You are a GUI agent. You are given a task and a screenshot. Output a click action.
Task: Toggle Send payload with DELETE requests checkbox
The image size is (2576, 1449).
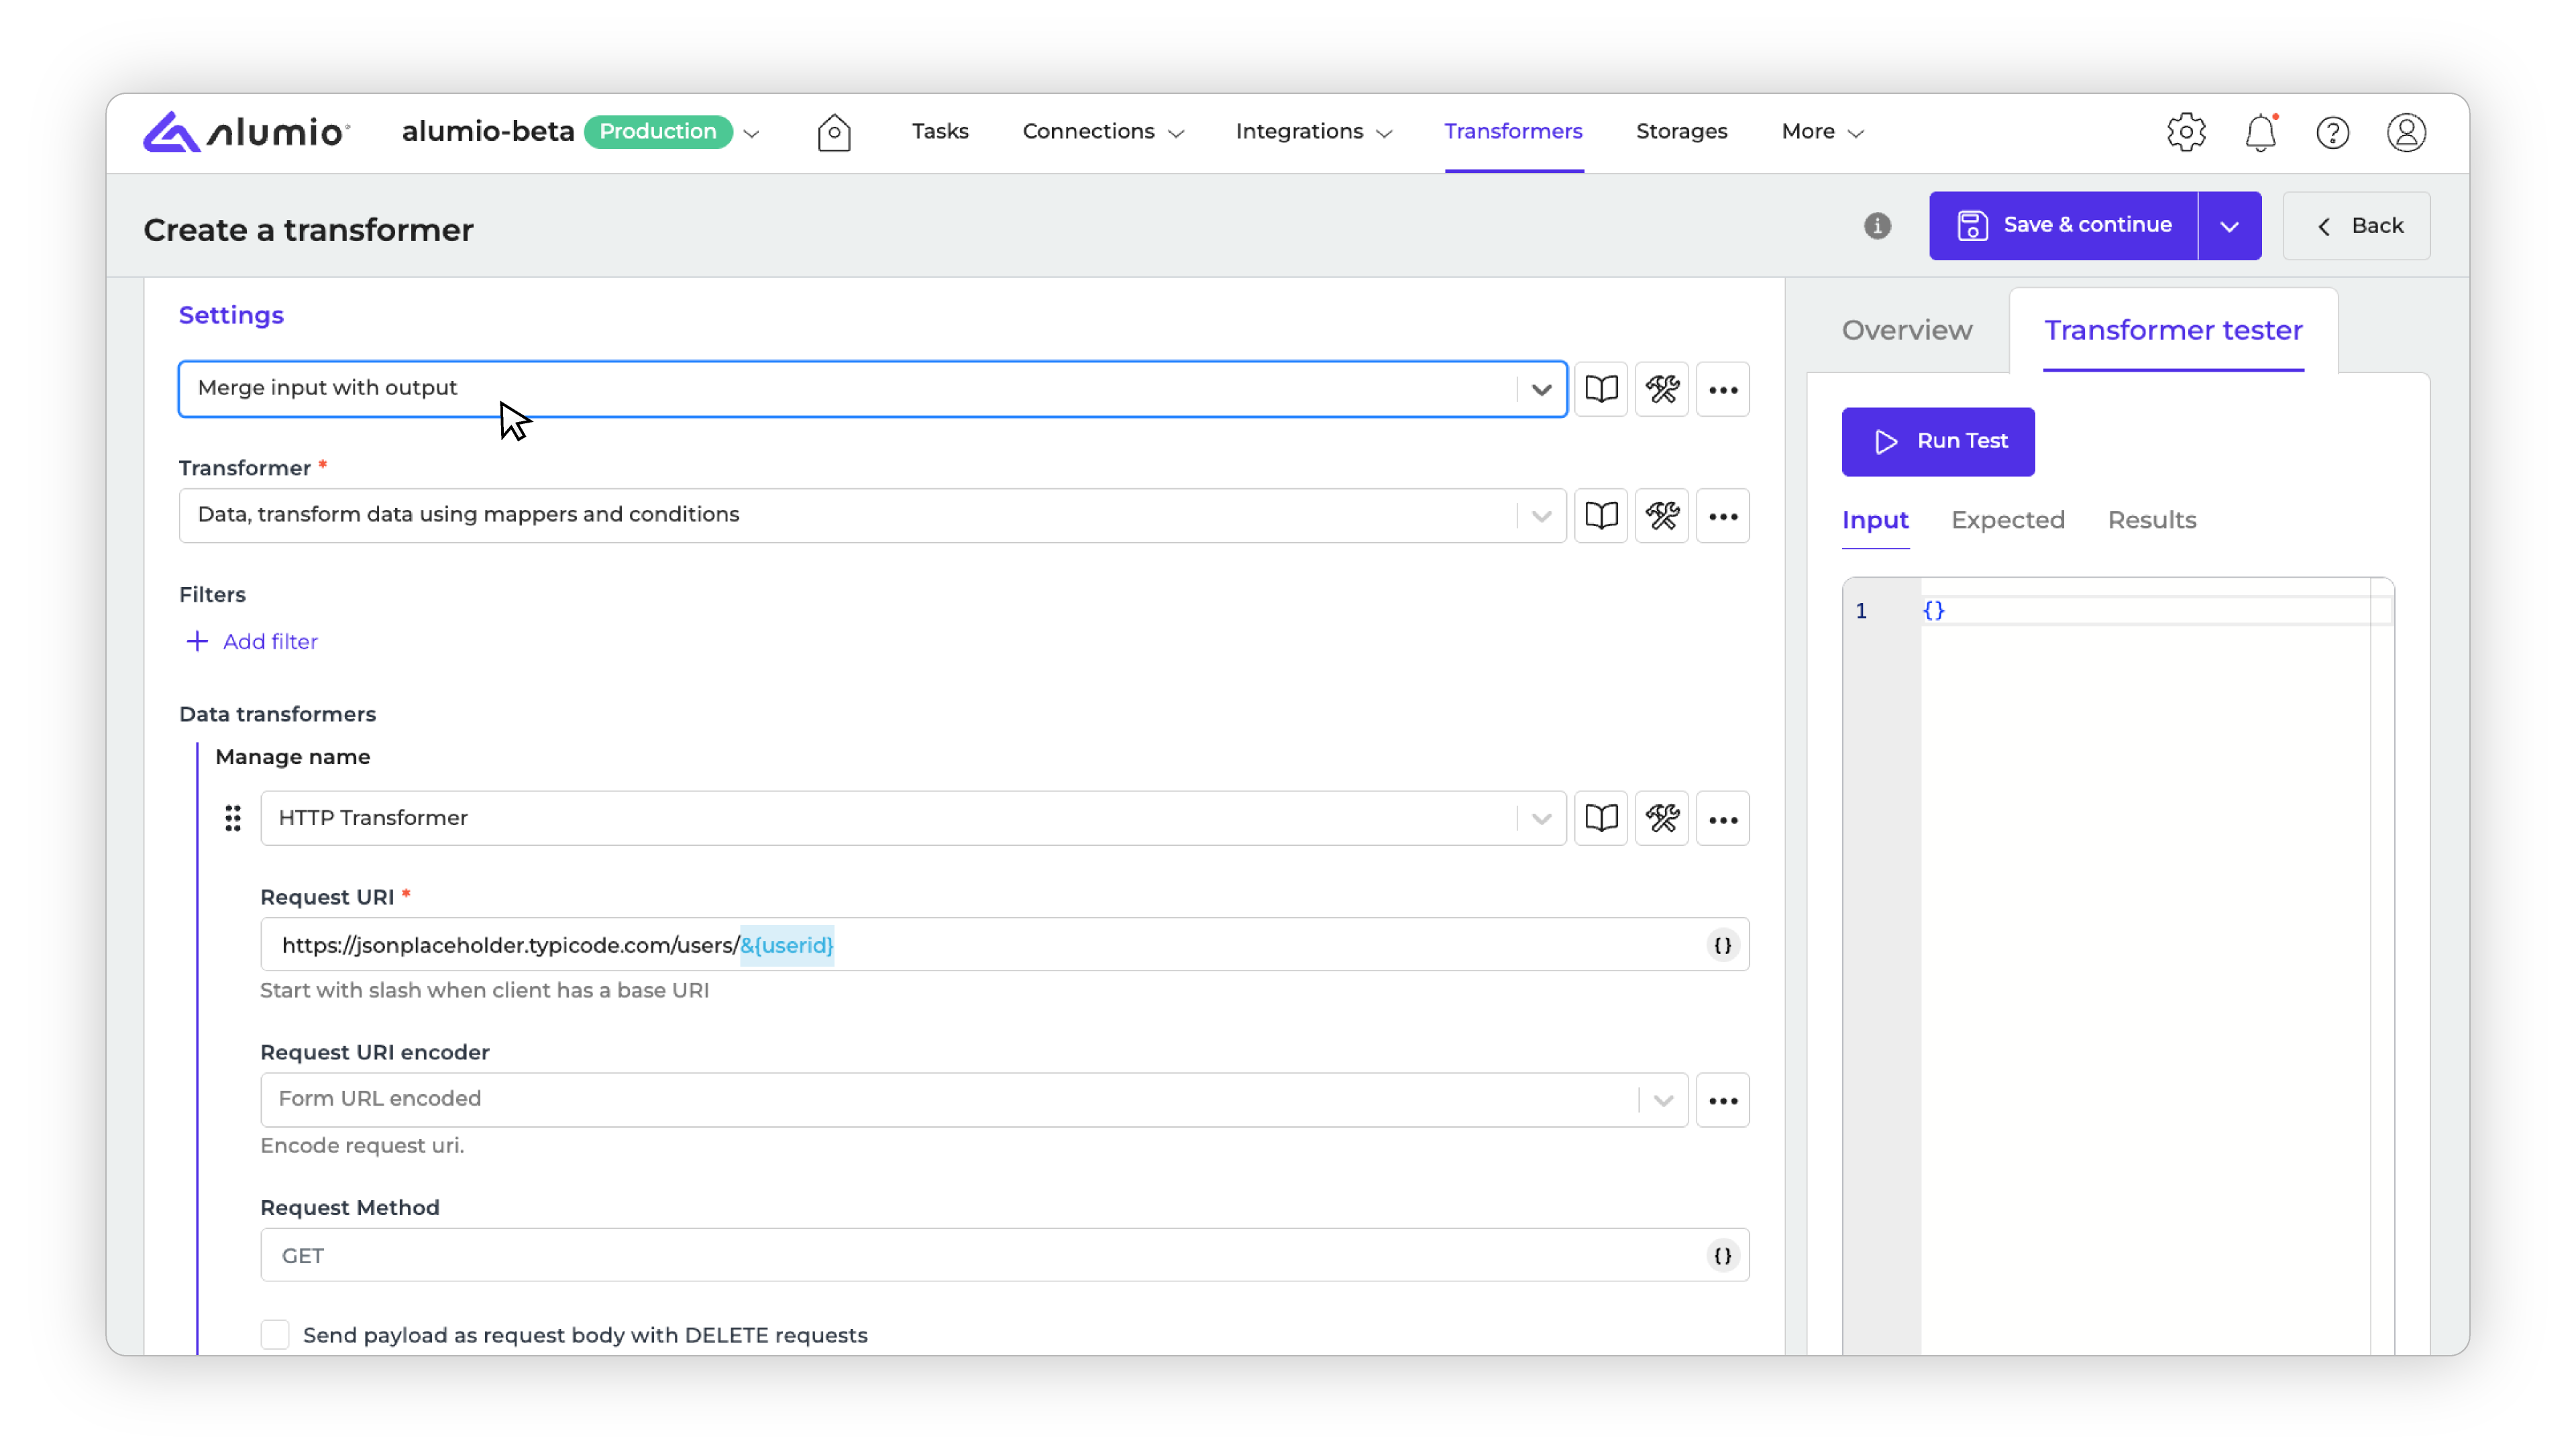[x=275, y=1334]
